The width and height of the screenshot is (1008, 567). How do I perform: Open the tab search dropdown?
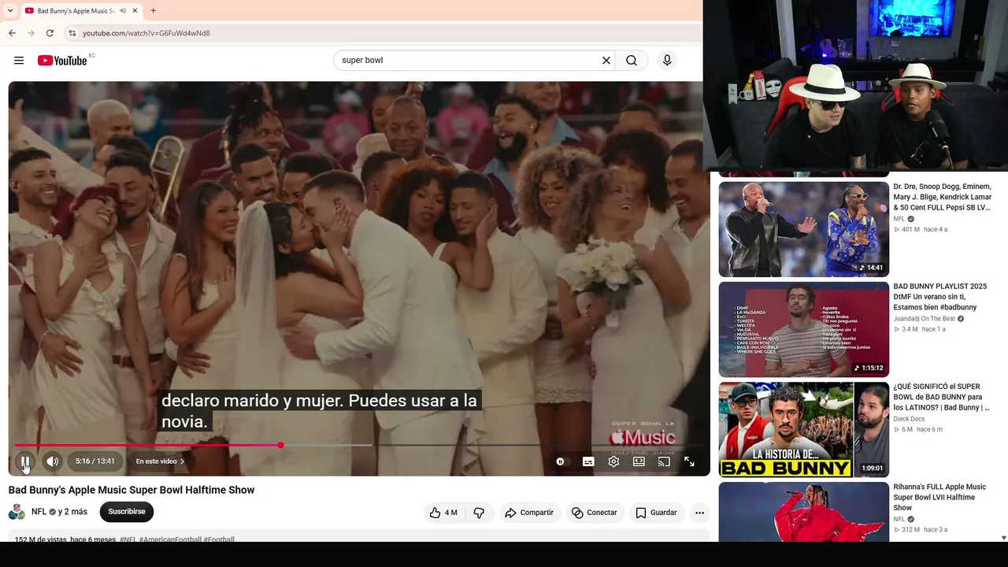[10, 11]
